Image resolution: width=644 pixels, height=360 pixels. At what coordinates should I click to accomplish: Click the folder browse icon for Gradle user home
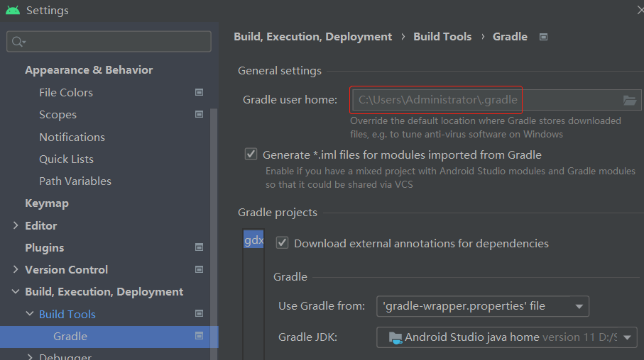coord(629,100)
